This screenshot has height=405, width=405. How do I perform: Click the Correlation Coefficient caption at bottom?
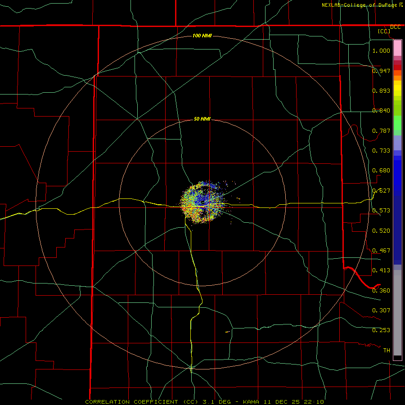[205, 402]
